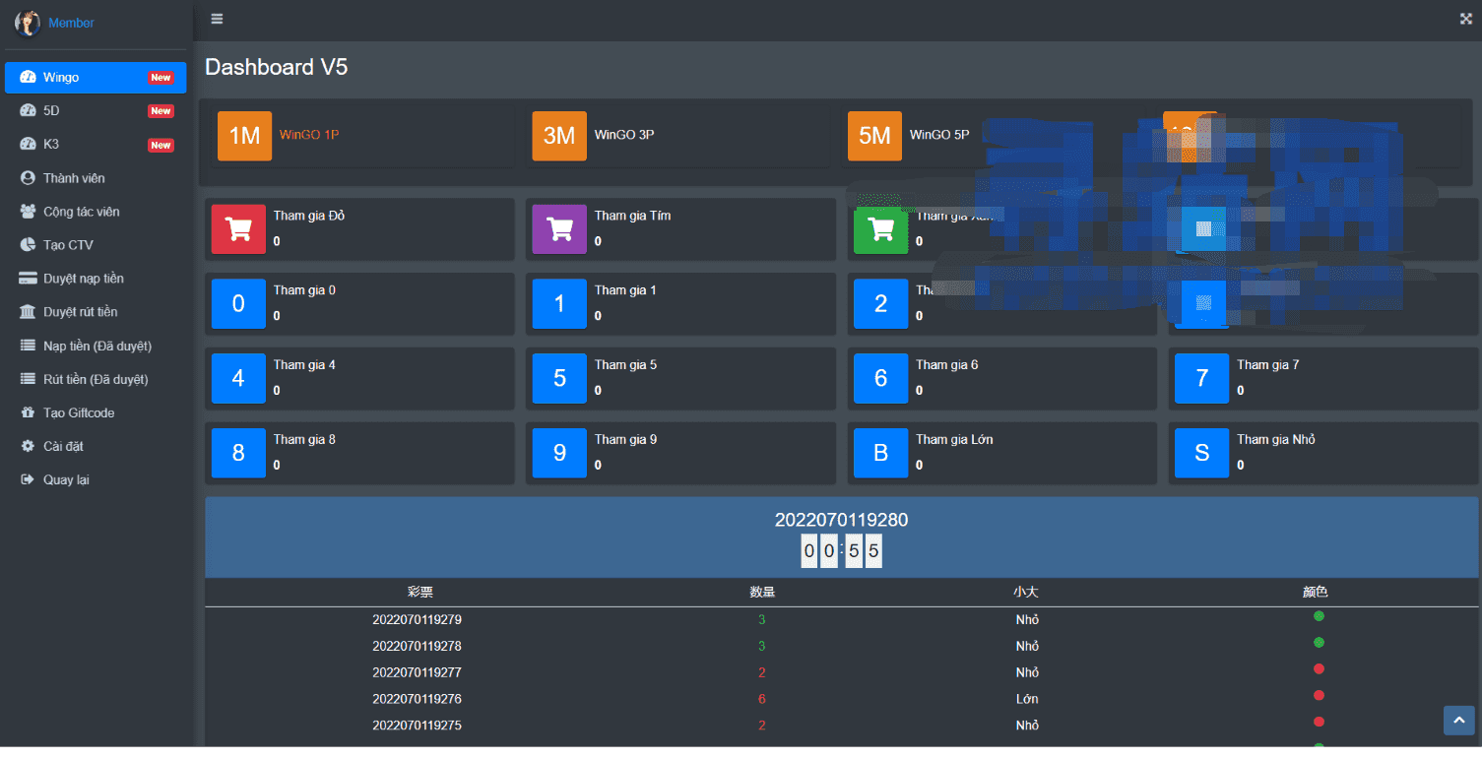Click the scroll-to-top arrow button
This screenshot has height=759, width=1482.
(1458, 720)
